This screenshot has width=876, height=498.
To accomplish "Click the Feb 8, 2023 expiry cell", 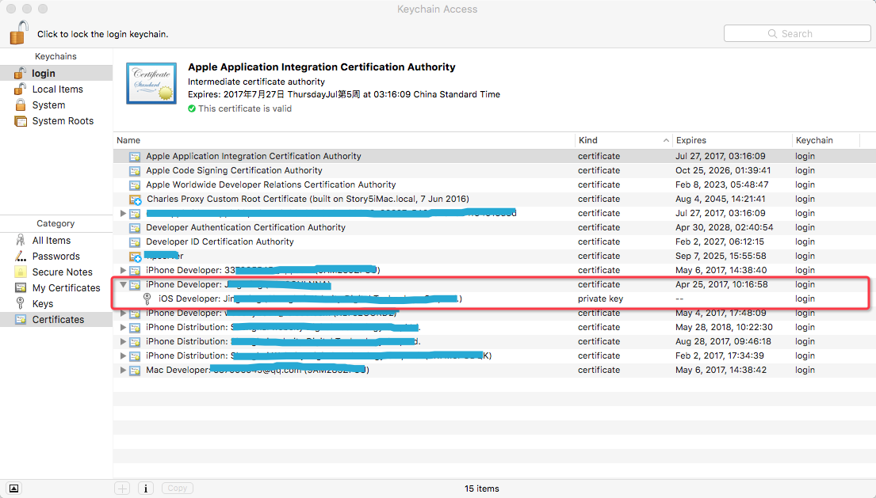I will tap(721, 184).
